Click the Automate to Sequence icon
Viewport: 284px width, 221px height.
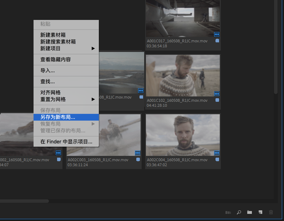point(228,212)
